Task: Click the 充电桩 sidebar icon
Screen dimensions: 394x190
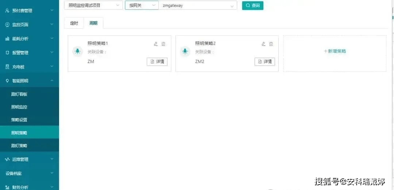Action: pos(7,67)
